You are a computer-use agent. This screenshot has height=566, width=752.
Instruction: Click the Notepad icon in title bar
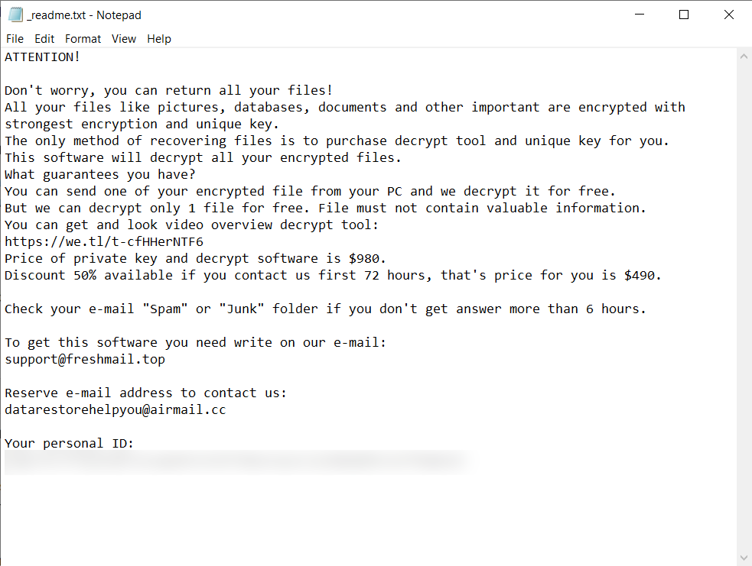click(x=15, y=15)
